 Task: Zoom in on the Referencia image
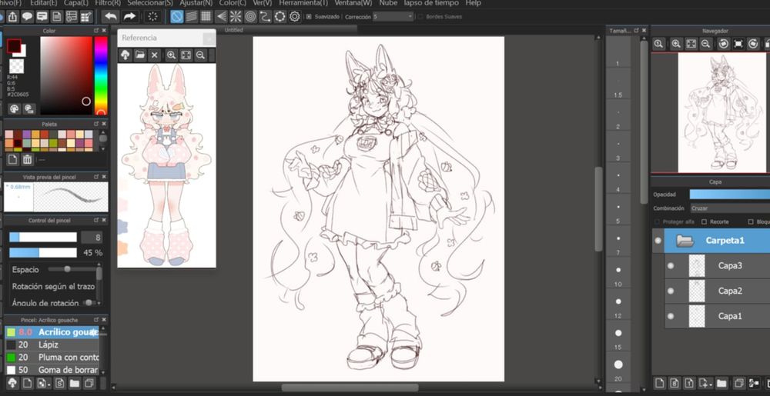pos(171,55)
